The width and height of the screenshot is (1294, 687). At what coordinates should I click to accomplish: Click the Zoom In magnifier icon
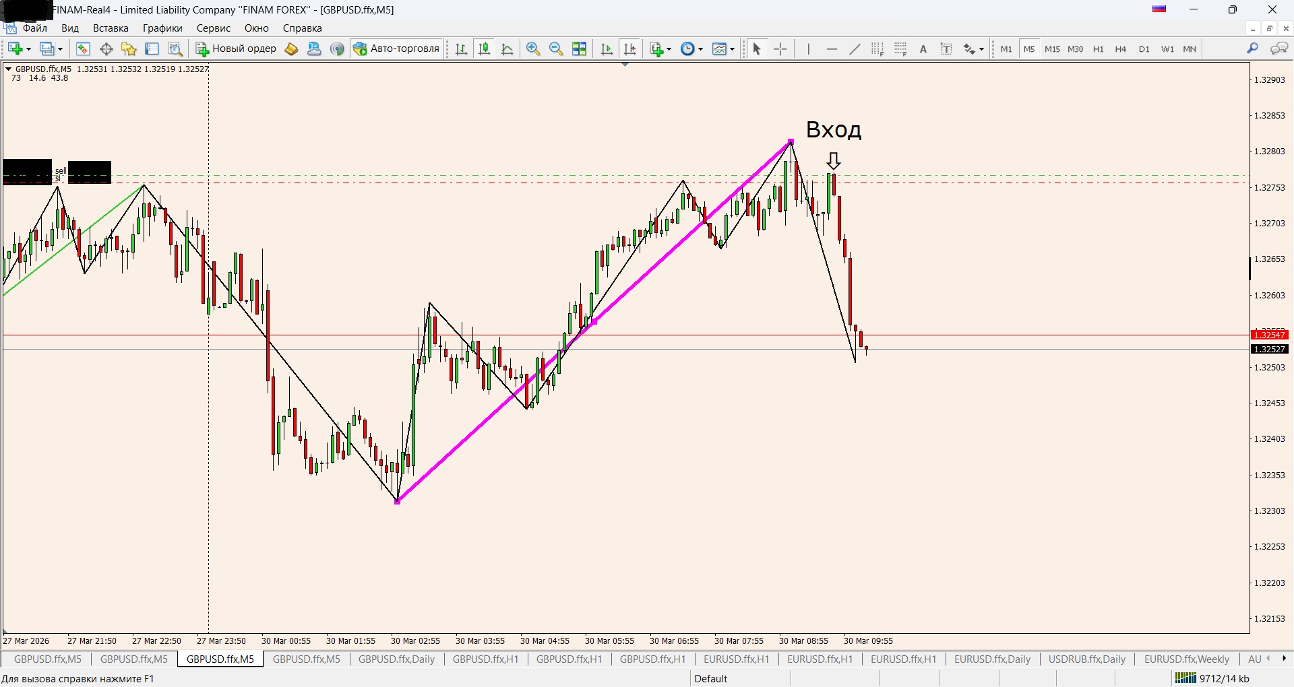pyautogui.click(x=533, y=49)
